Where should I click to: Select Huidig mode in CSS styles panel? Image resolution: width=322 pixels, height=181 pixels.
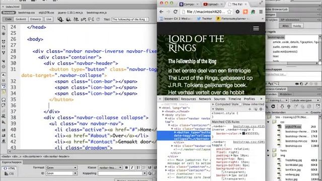coord(297,26)
